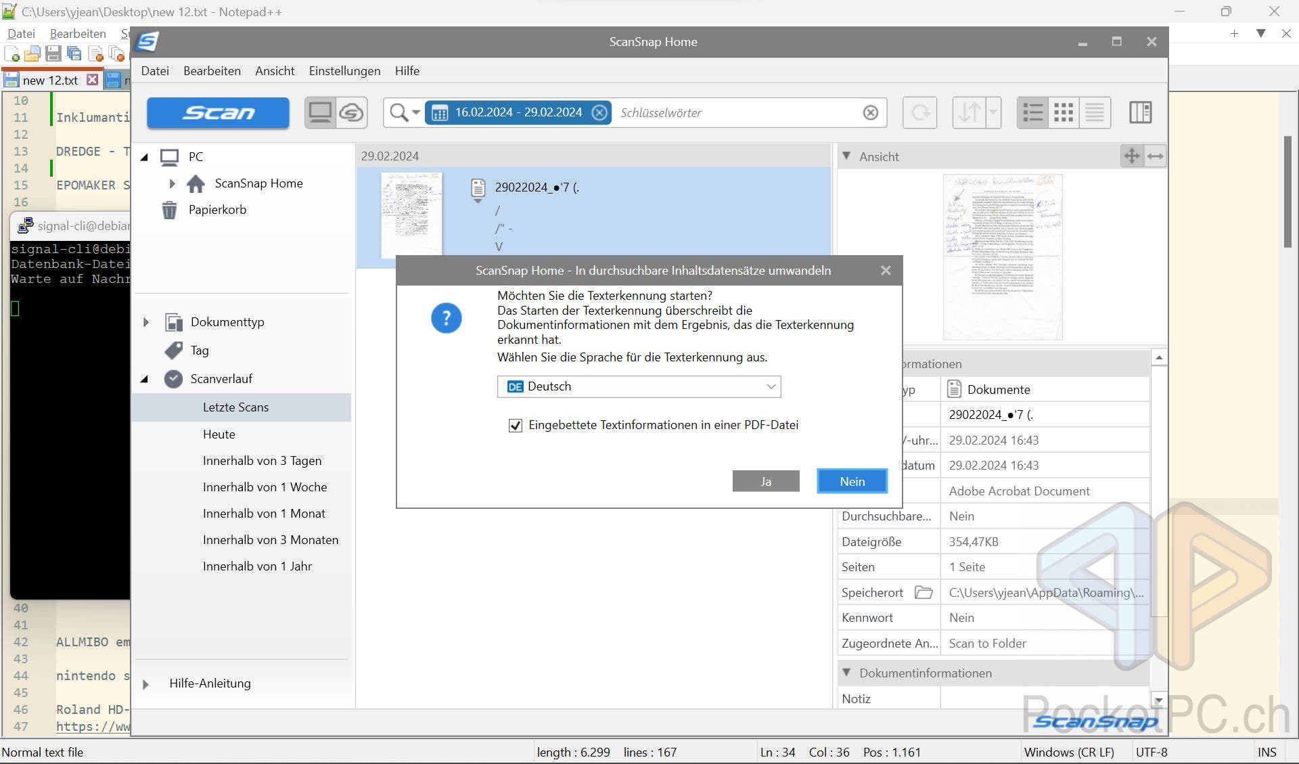
Task: Click into the Schlüsselwörter search field
Action: [x=737, y=112]
